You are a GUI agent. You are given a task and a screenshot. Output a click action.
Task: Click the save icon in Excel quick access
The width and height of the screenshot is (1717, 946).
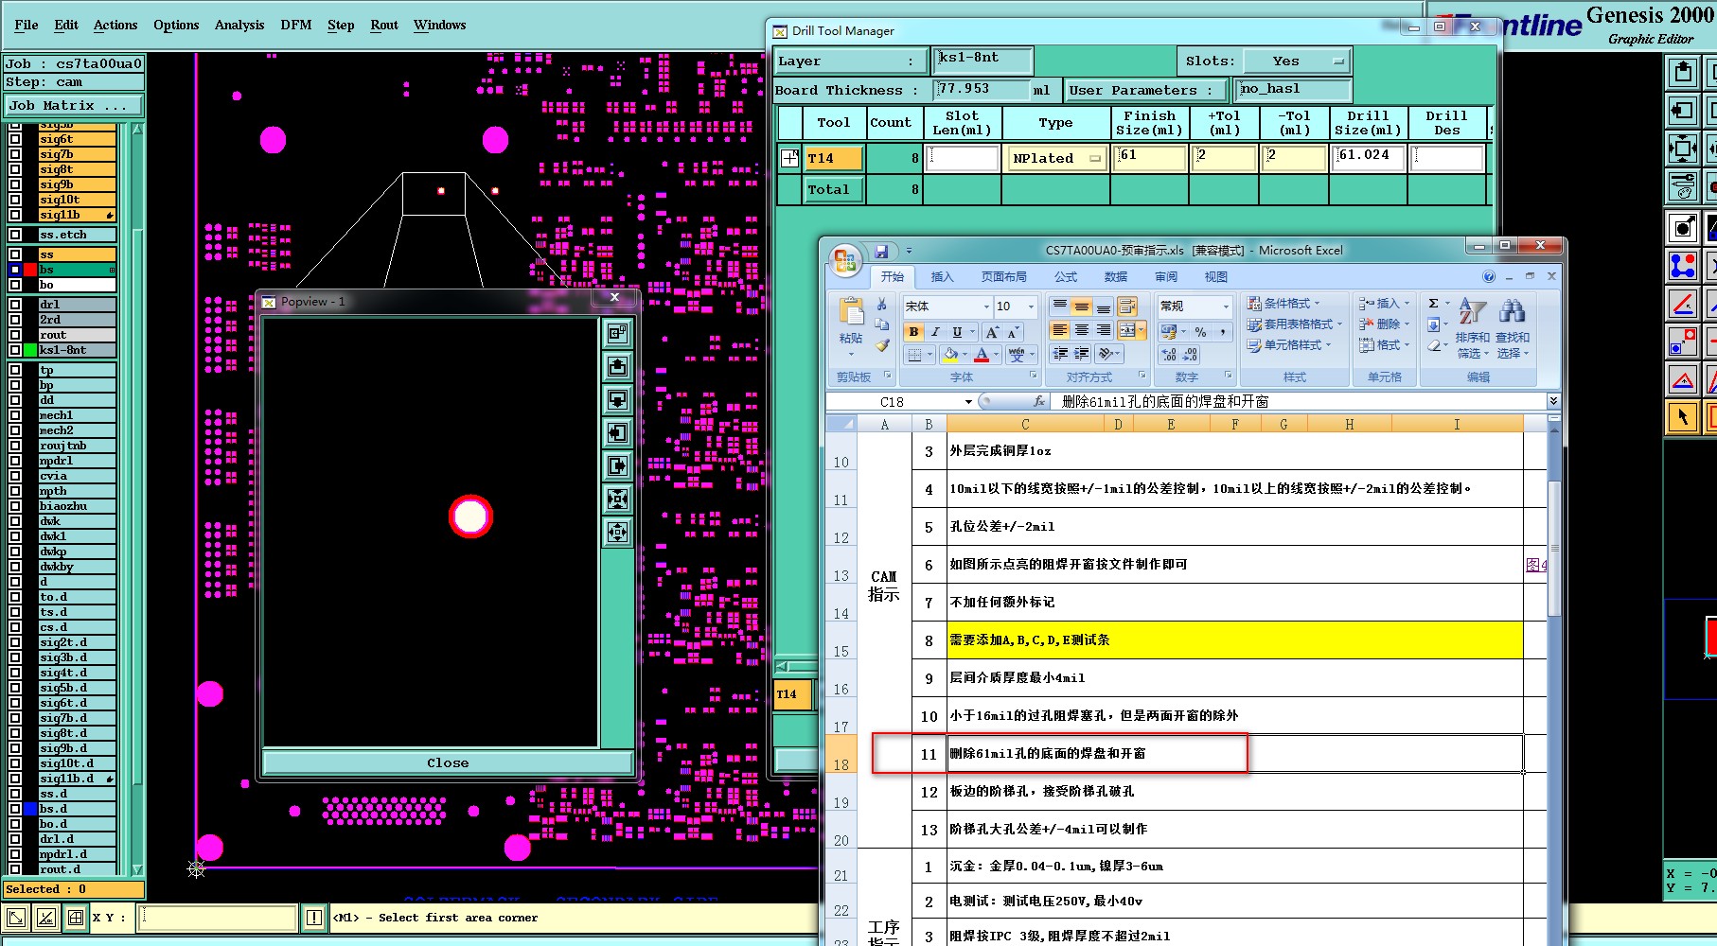tap(881, 251)
